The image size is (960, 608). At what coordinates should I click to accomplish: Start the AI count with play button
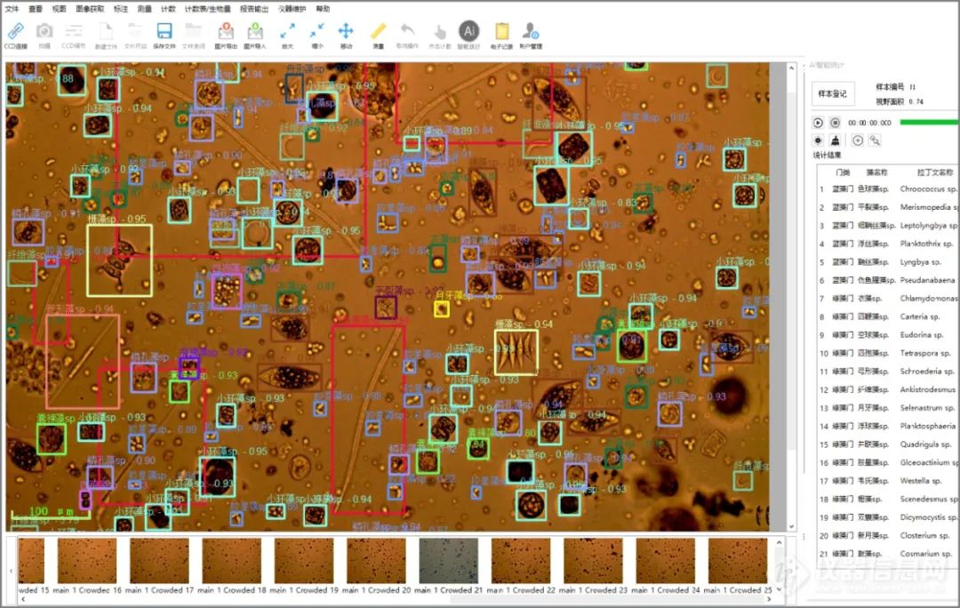[x=818, y=123]
